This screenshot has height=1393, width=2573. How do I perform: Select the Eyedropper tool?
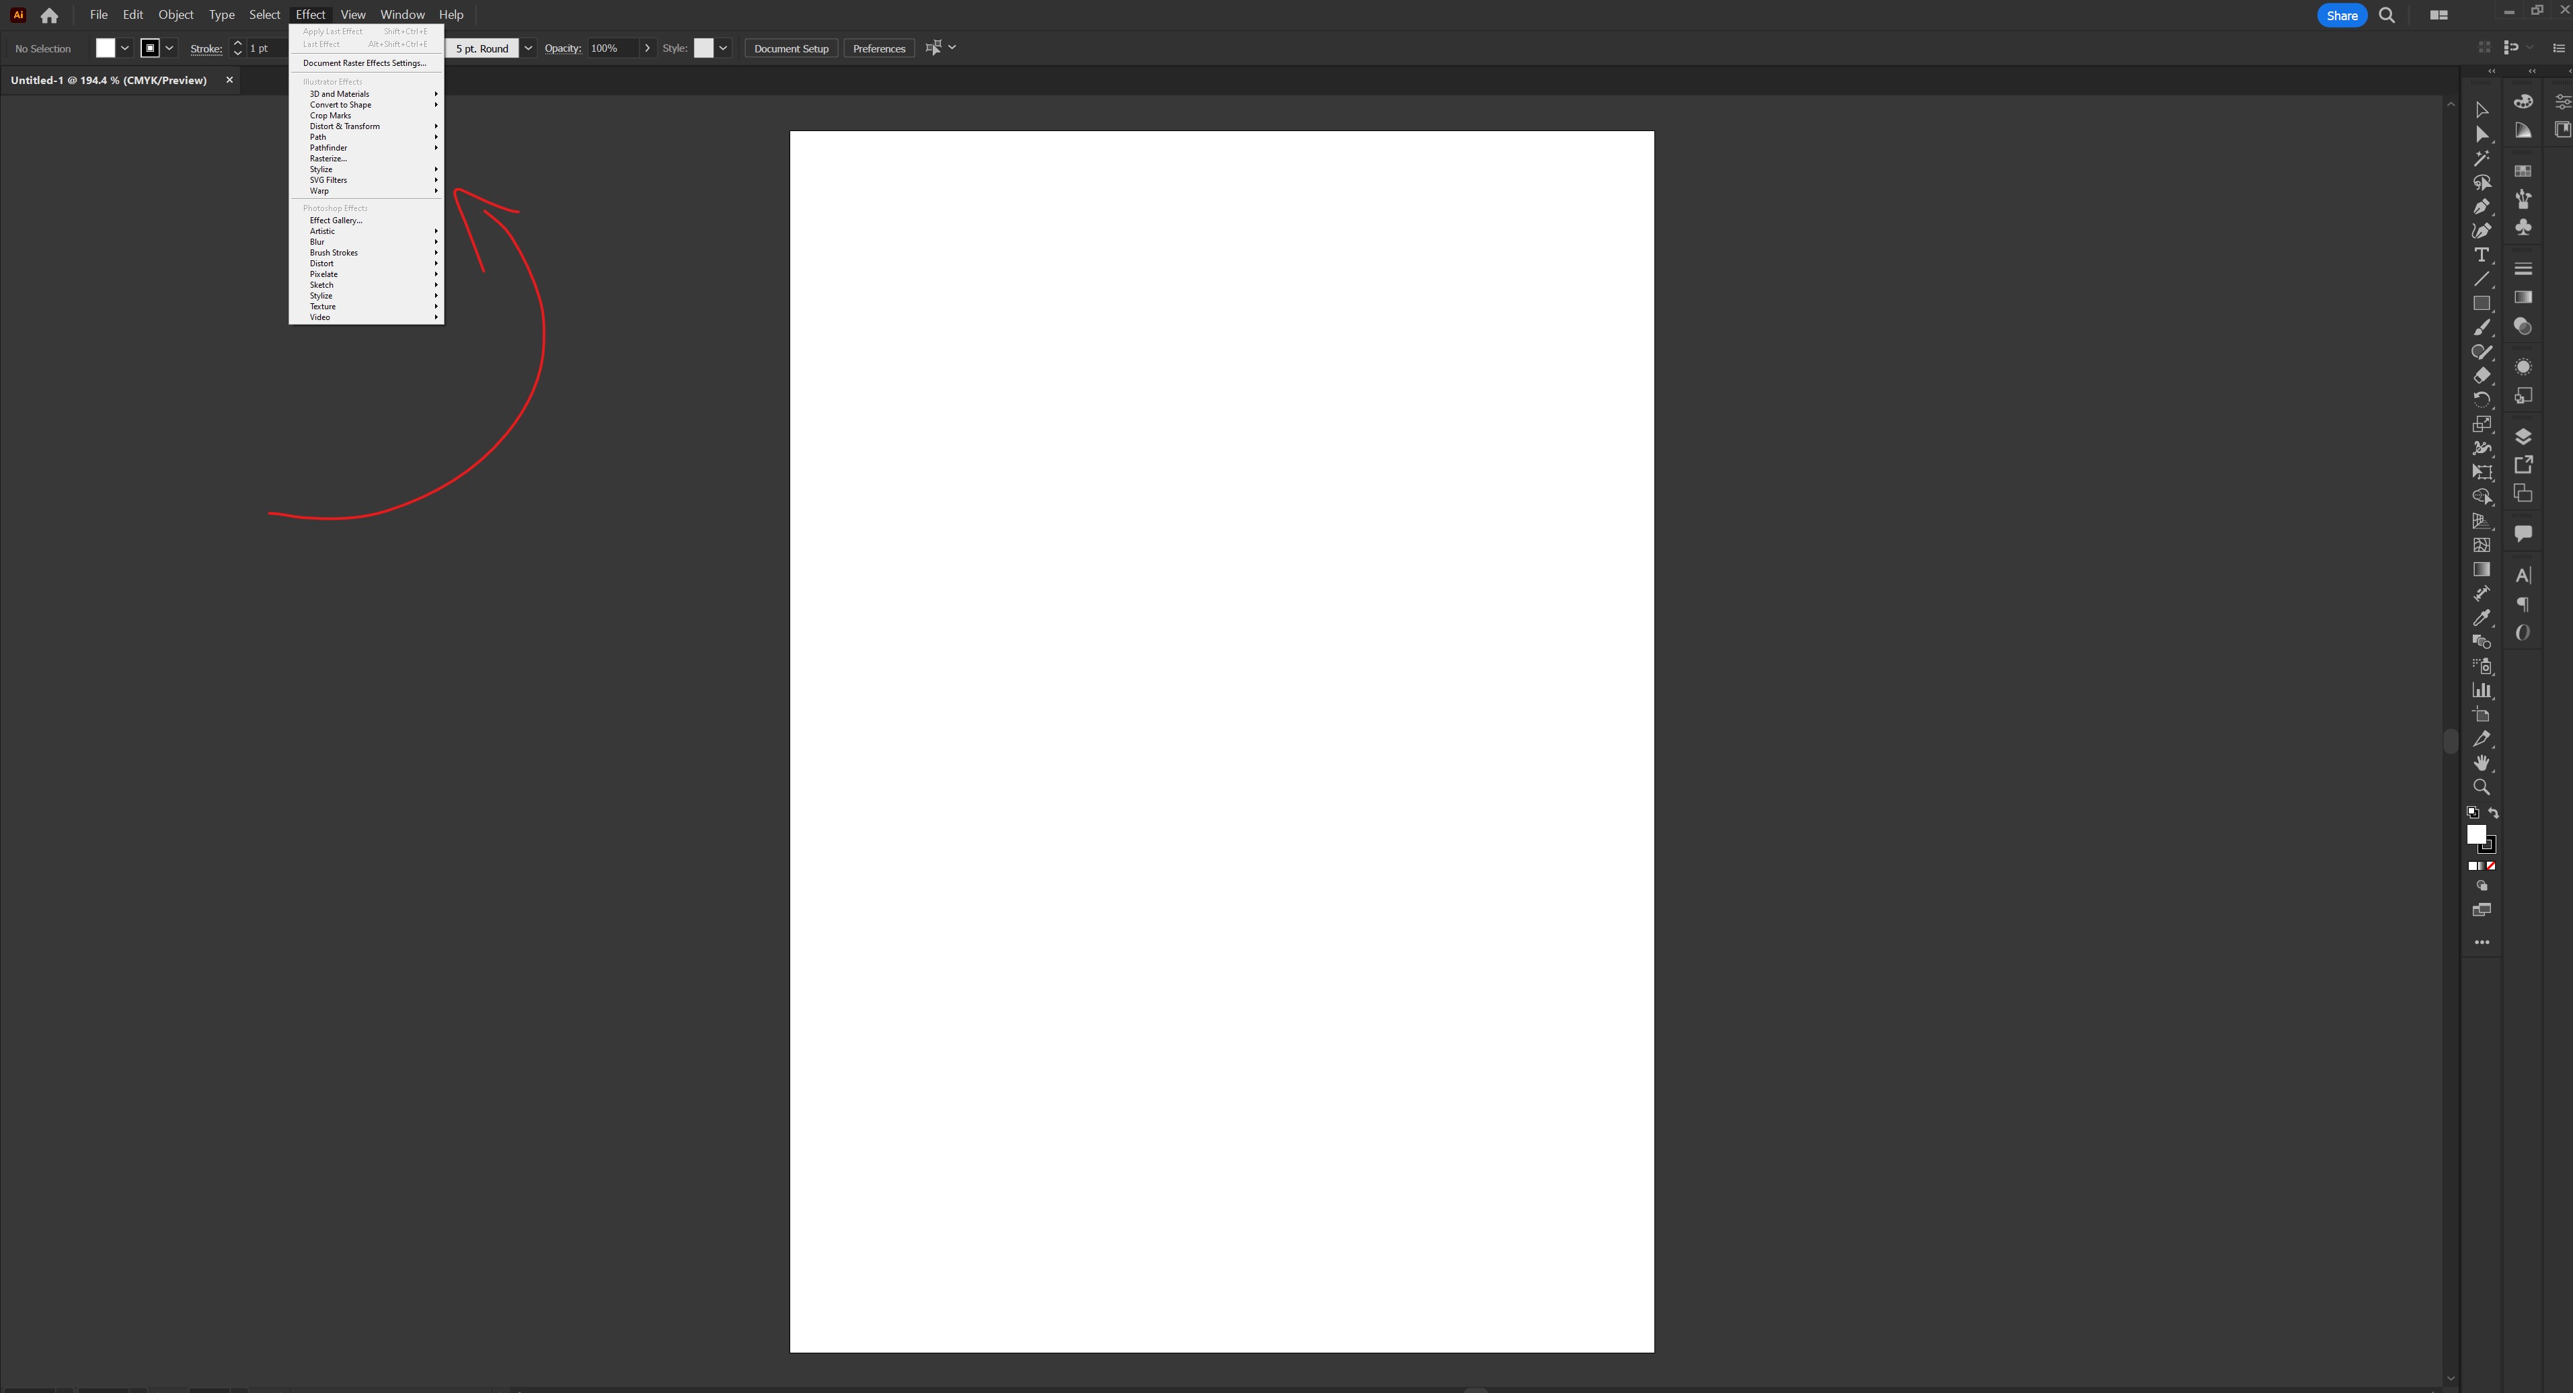2483,617
